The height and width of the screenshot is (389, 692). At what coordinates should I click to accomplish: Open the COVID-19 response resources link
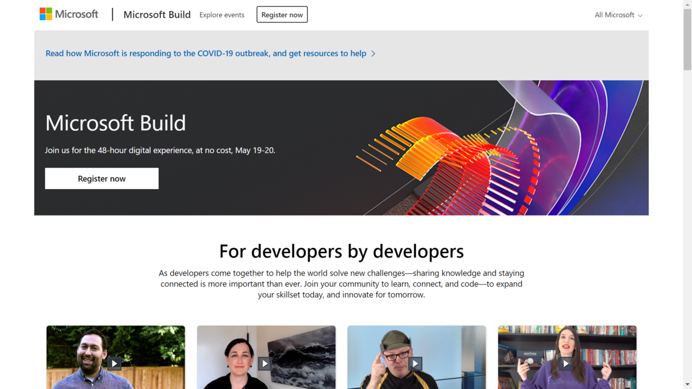click(210, 54)
